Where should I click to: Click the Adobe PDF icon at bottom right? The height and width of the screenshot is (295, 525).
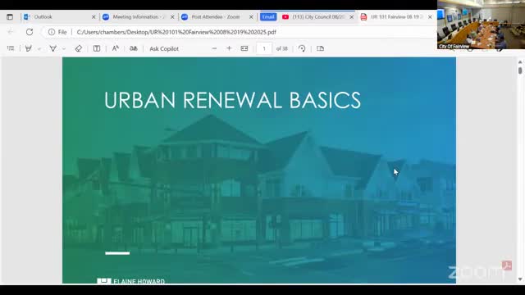pyautogui.click(x=507, y=265)
